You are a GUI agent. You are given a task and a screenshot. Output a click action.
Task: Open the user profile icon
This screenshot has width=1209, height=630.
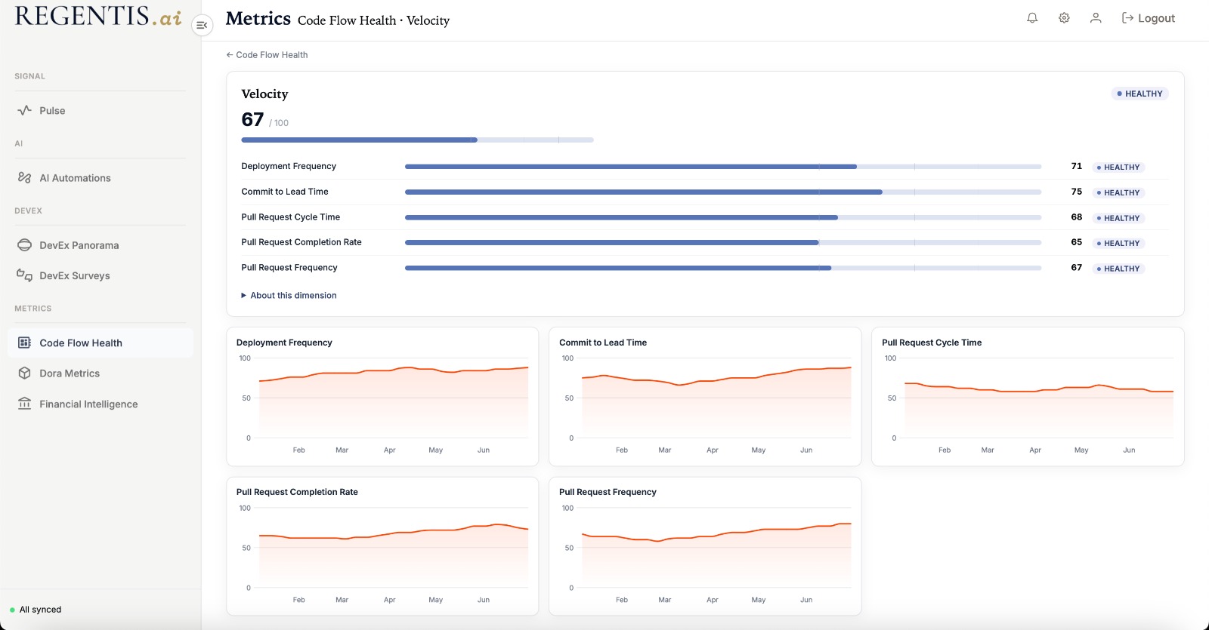[x=1096, y=18]
